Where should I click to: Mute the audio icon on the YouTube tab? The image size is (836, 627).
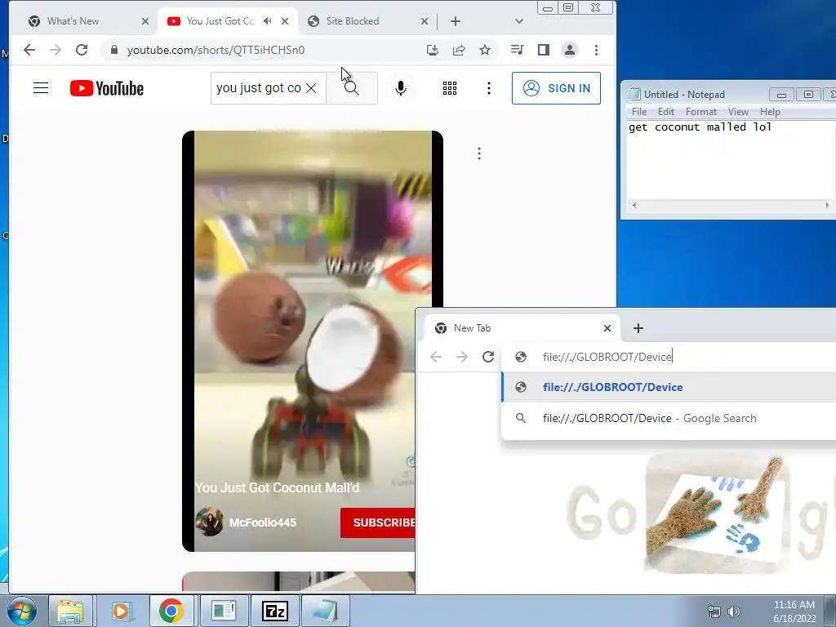pyautogui.click(x=268, y=20)
